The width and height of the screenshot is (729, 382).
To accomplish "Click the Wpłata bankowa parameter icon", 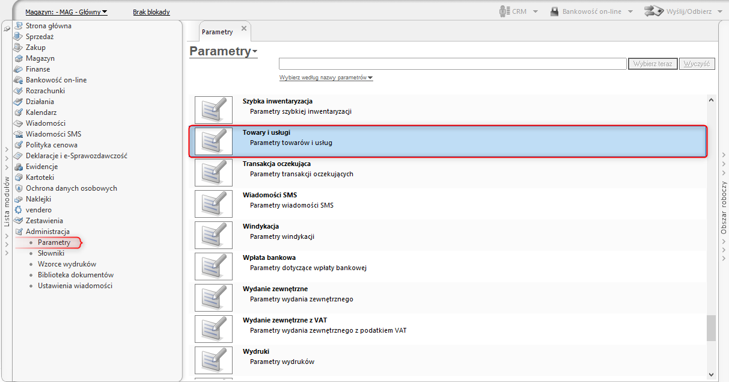I will [x=213, y=266].
